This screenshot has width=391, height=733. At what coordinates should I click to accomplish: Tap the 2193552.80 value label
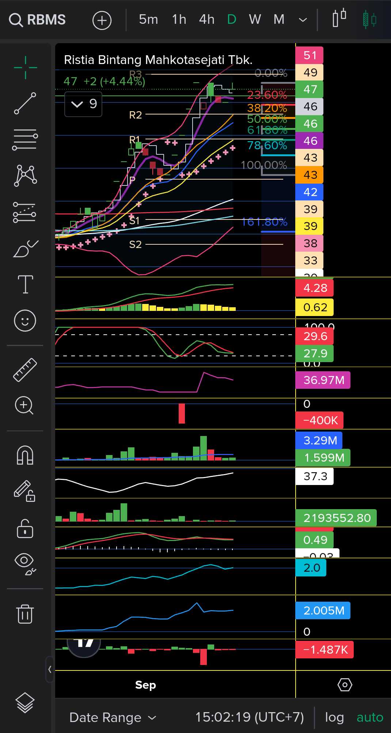(336, 518)
